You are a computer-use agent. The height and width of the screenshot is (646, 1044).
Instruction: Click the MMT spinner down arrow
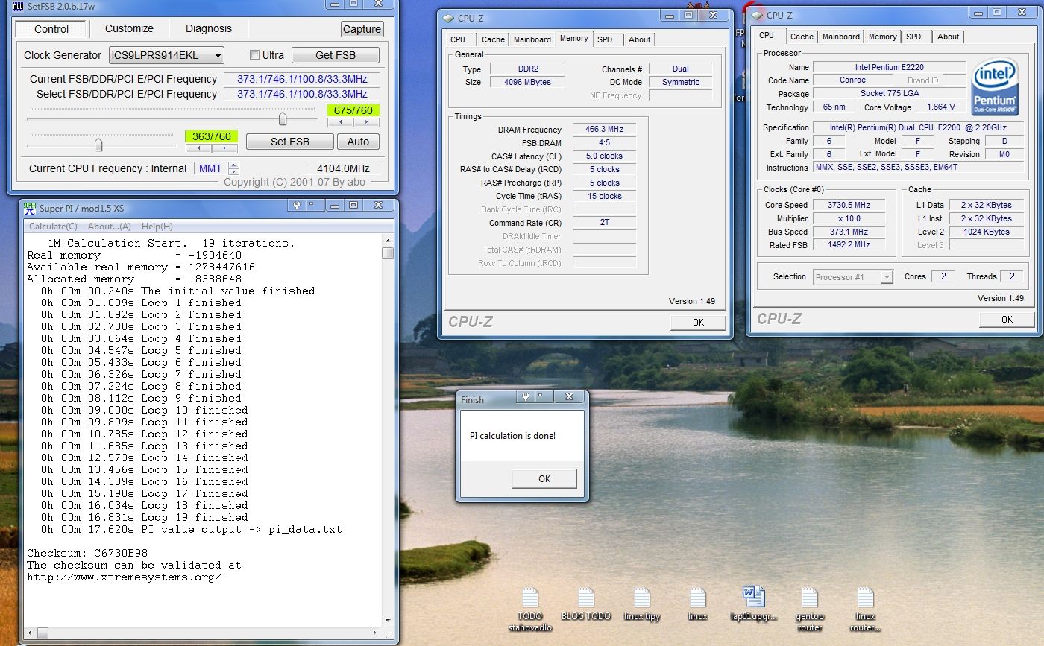(x=234, y=172)
